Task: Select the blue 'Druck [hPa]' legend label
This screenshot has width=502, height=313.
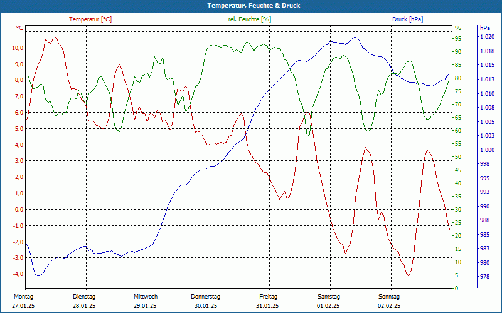Action: click(x=407, y=19)
